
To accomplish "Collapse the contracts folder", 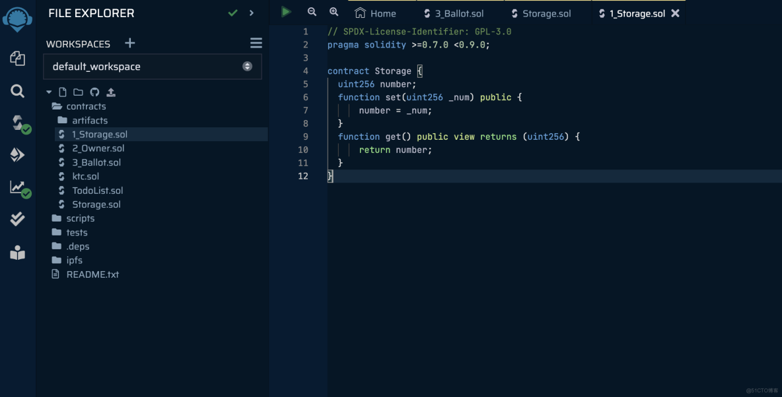I will point(79,106).
